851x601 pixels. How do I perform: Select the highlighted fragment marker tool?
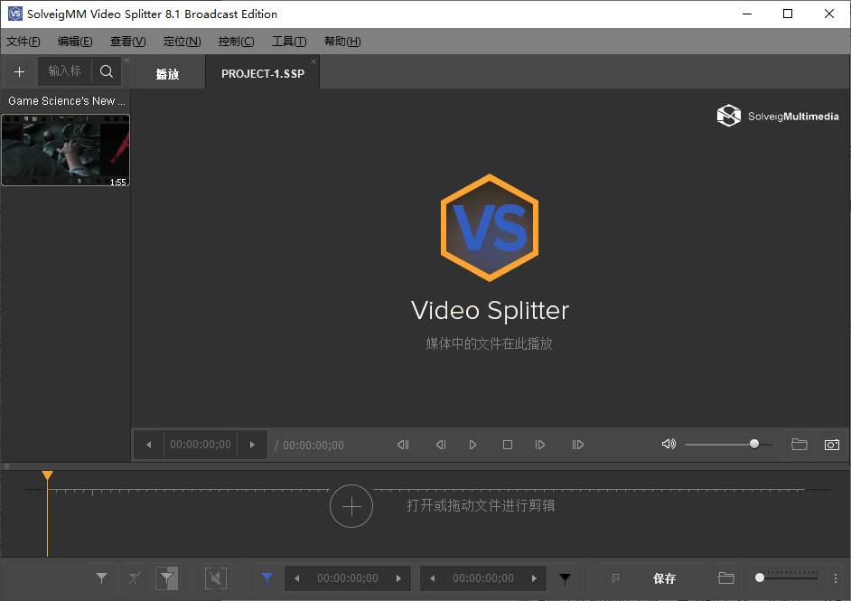coord(167,578)
